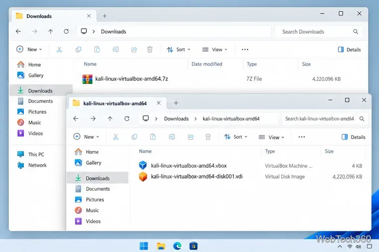Toggle Details pane in Downloads window
This screenshot has width=379, height=252.
349,50
